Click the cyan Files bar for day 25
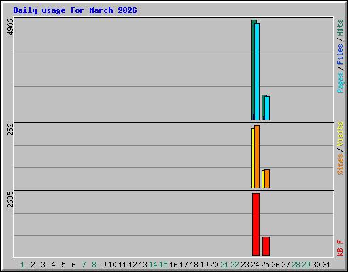 [x=267, y=108]
